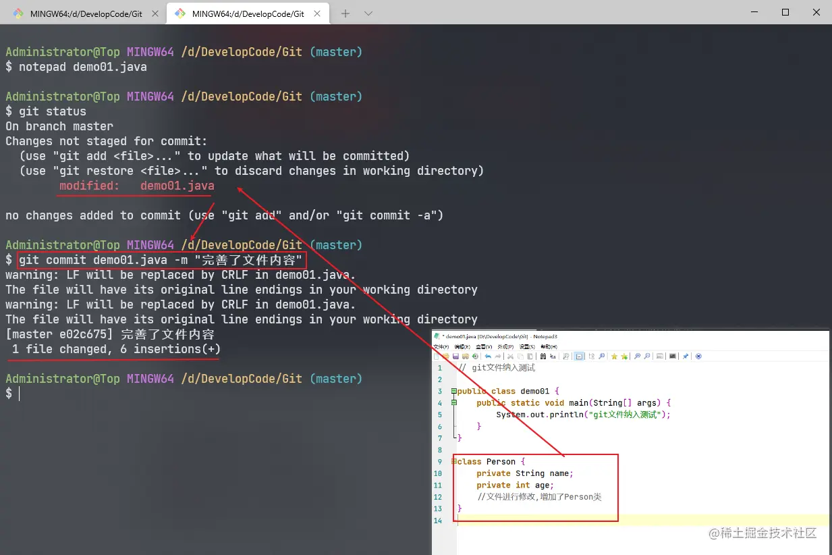Click the Zoom In magnifier icon in Notepad3
This screenshot has width=832, height=555.
[637, 356]
